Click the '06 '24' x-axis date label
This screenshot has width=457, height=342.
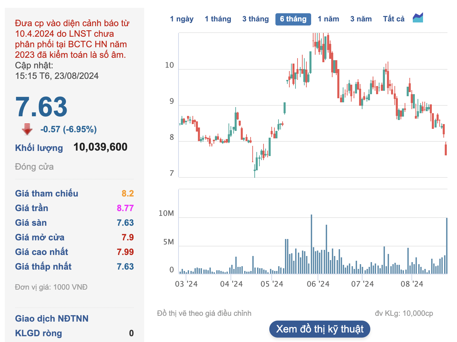318,284
